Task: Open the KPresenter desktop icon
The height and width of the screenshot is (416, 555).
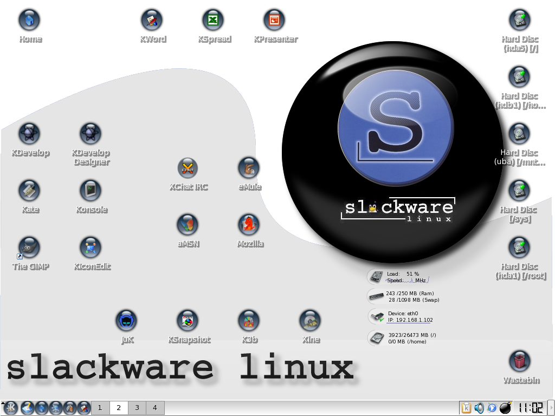Action: point(274,20)
